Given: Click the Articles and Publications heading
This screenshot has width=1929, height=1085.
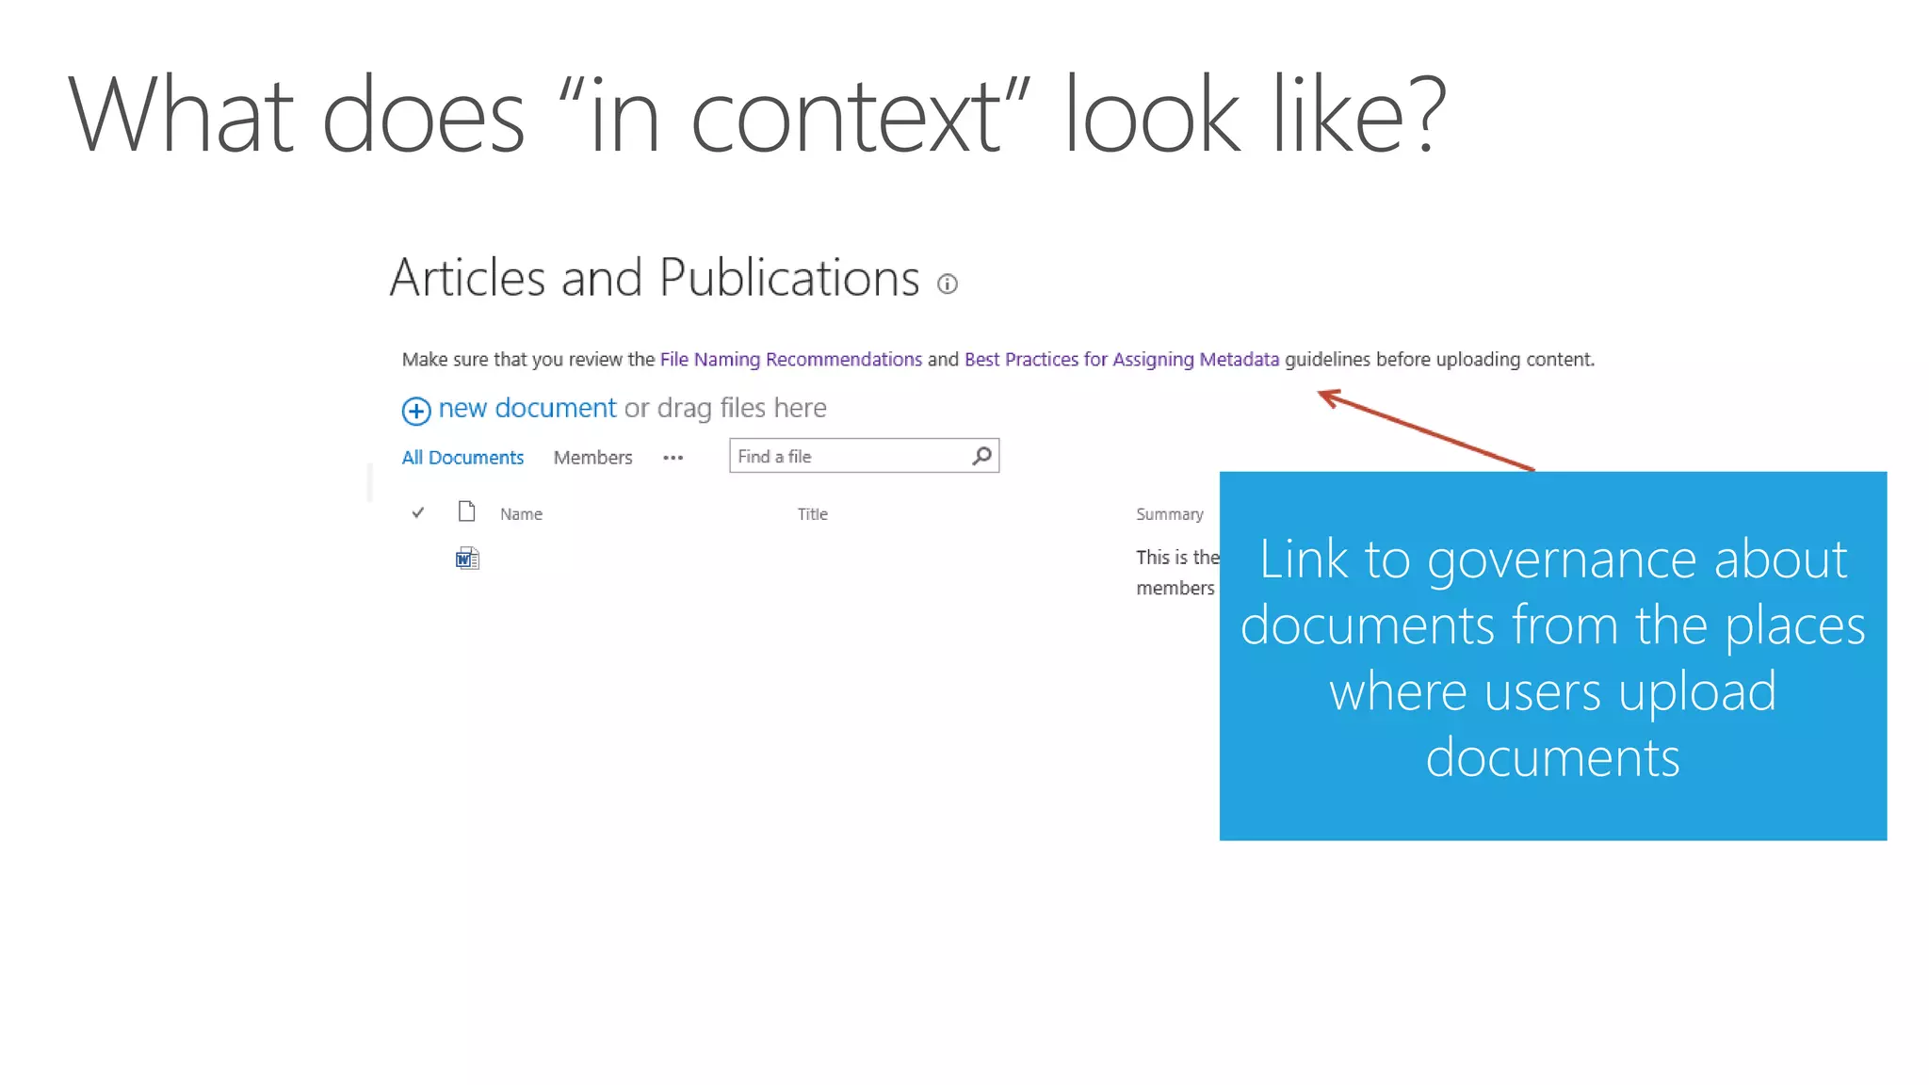Looking at the screenshot, I should (x=655, y=279).
